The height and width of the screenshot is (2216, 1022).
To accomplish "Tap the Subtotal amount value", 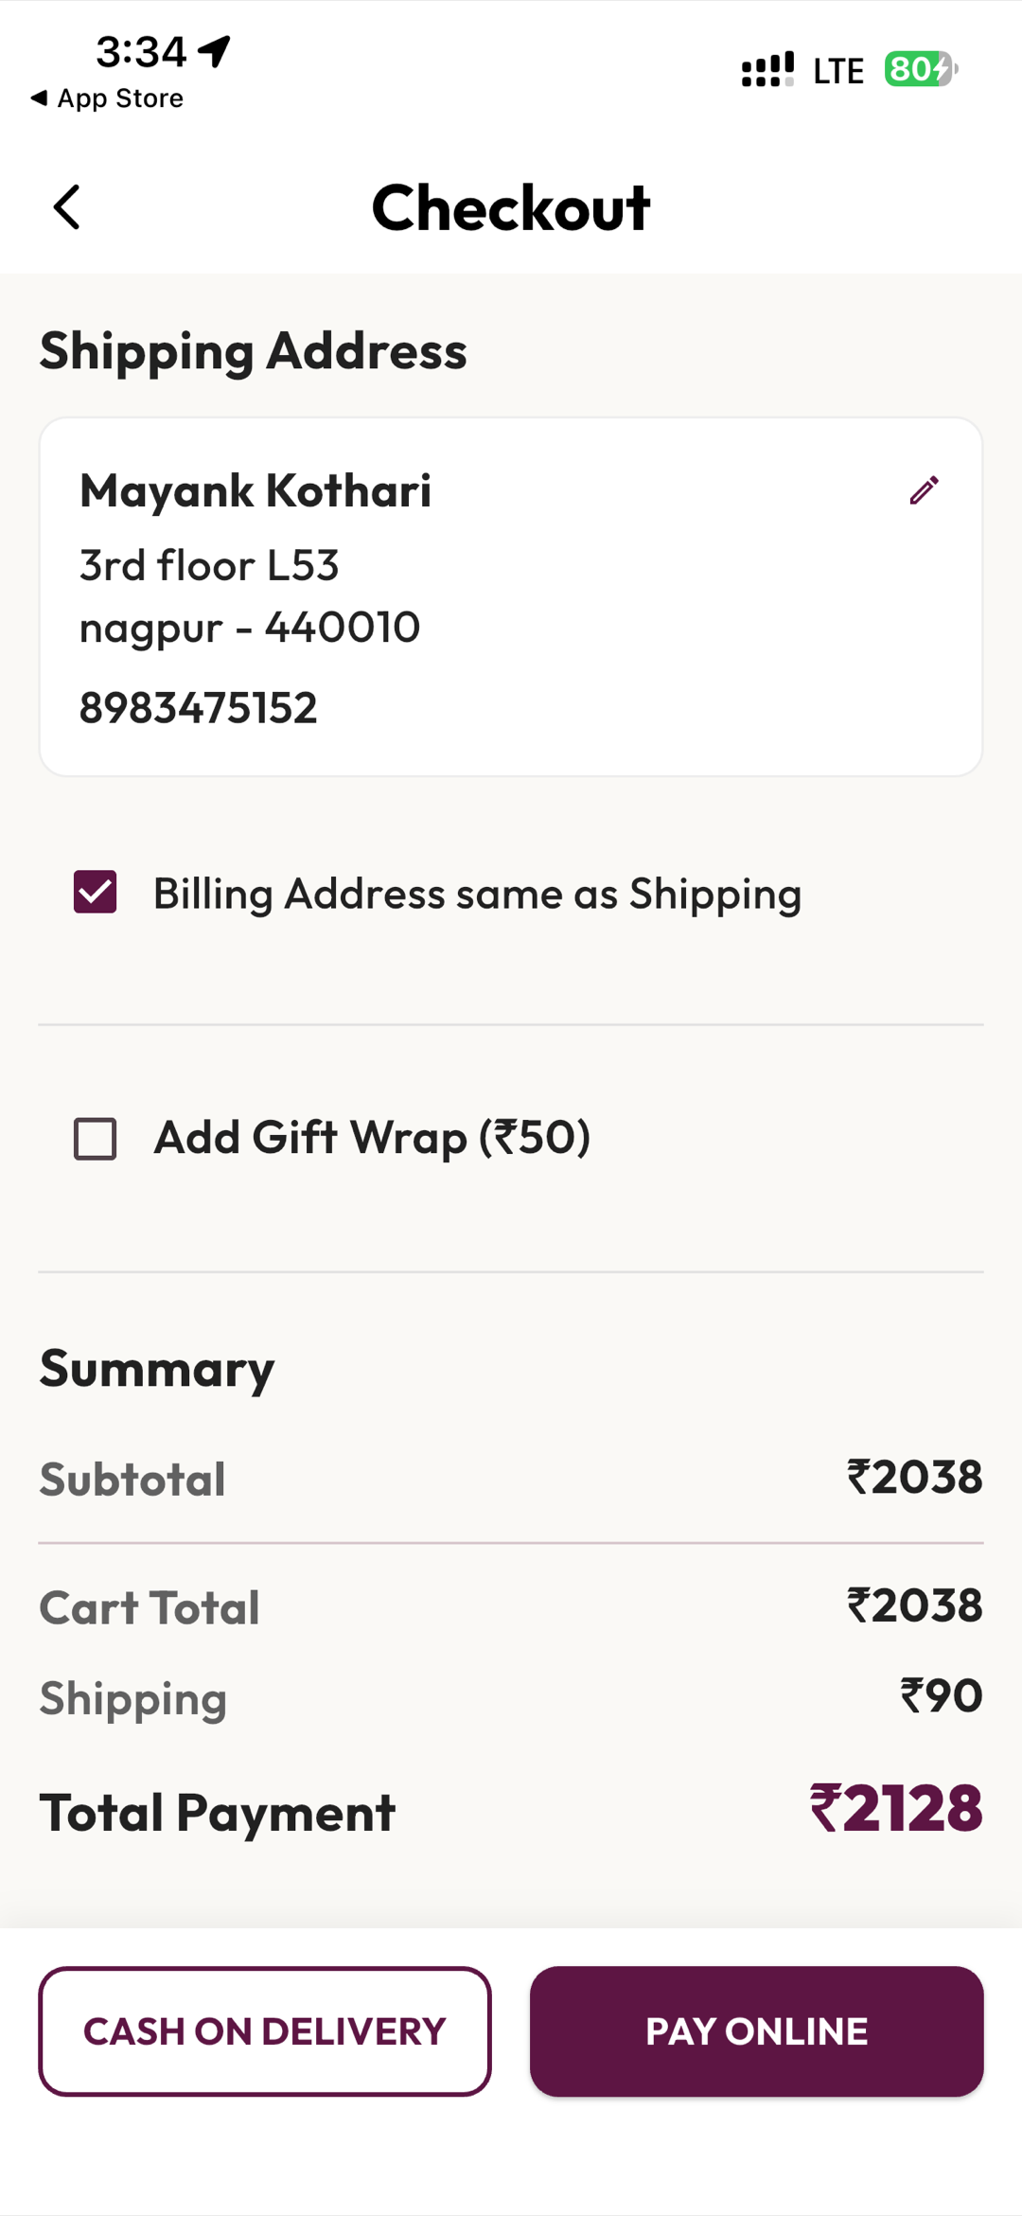I will [x=914, y=1477].
